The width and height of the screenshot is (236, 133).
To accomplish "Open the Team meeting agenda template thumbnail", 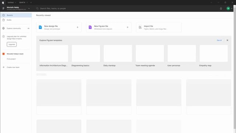I will pyautogui.click(x=150, y=53).
